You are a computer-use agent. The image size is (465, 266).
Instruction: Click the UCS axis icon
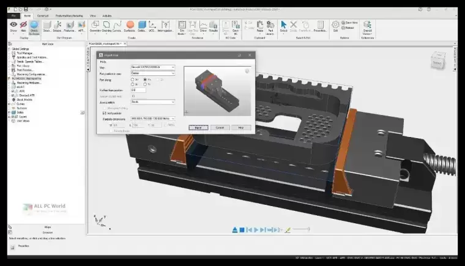click(152, 24)
